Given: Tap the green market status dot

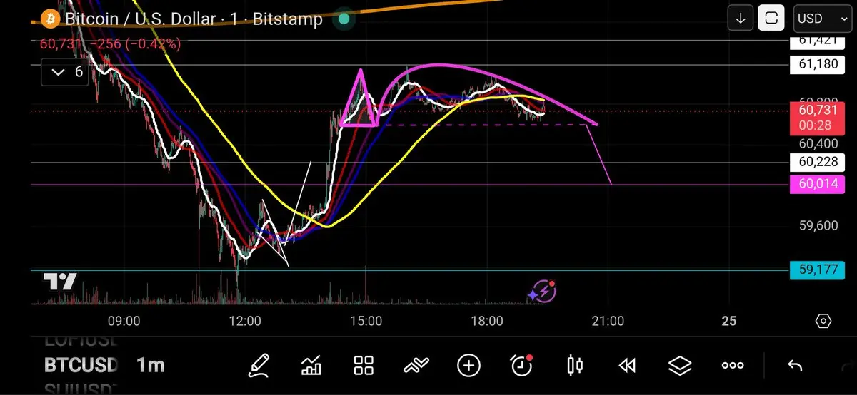Looking at the screenshot, I should [x=344, y=19].
